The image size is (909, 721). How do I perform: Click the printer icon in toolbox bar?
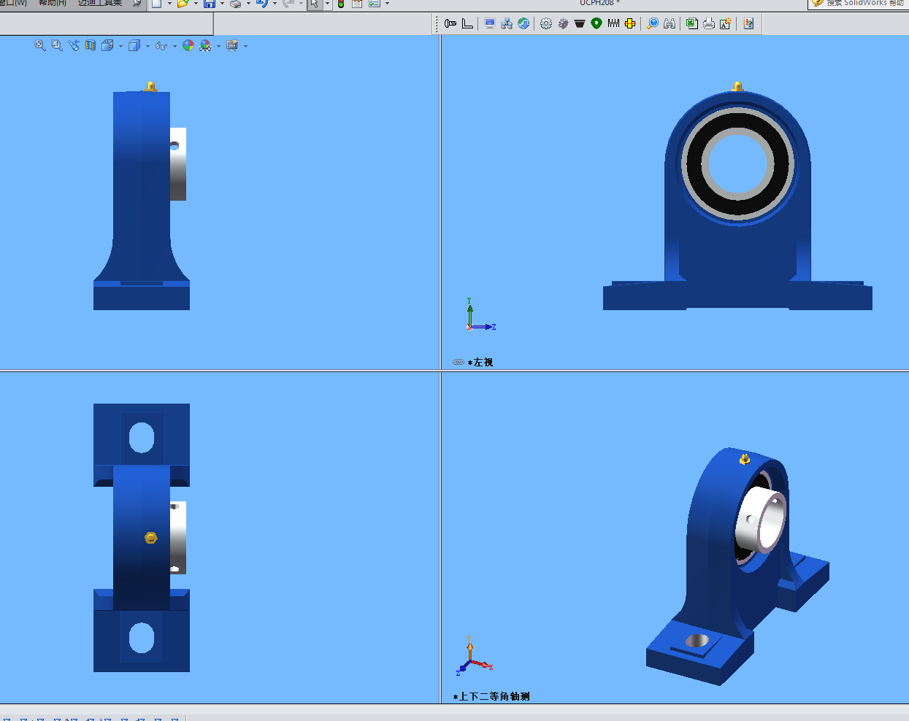pos(708,23)
